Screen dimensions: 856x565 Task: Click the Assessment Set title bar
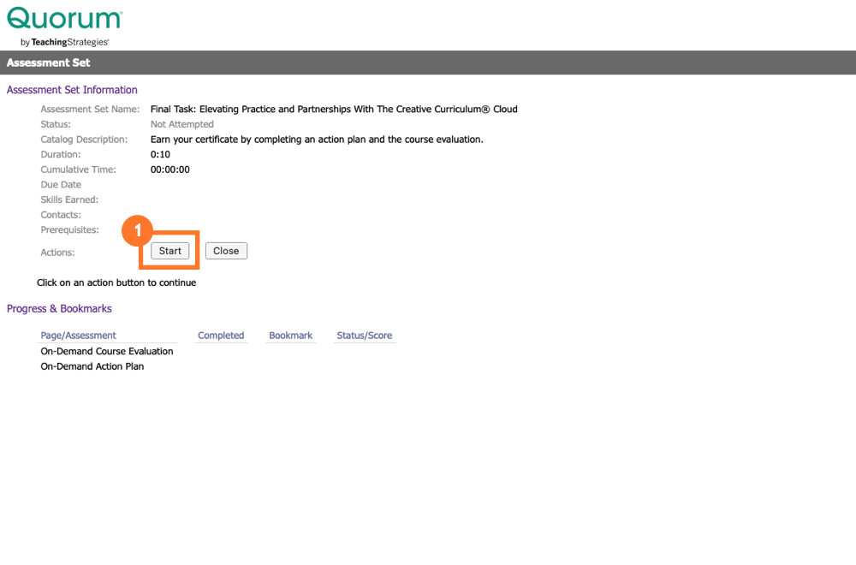48,62
